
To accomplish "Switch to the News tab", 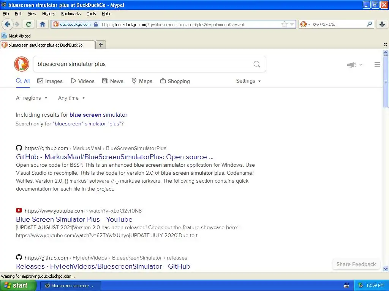I will (x=113, y=81).
